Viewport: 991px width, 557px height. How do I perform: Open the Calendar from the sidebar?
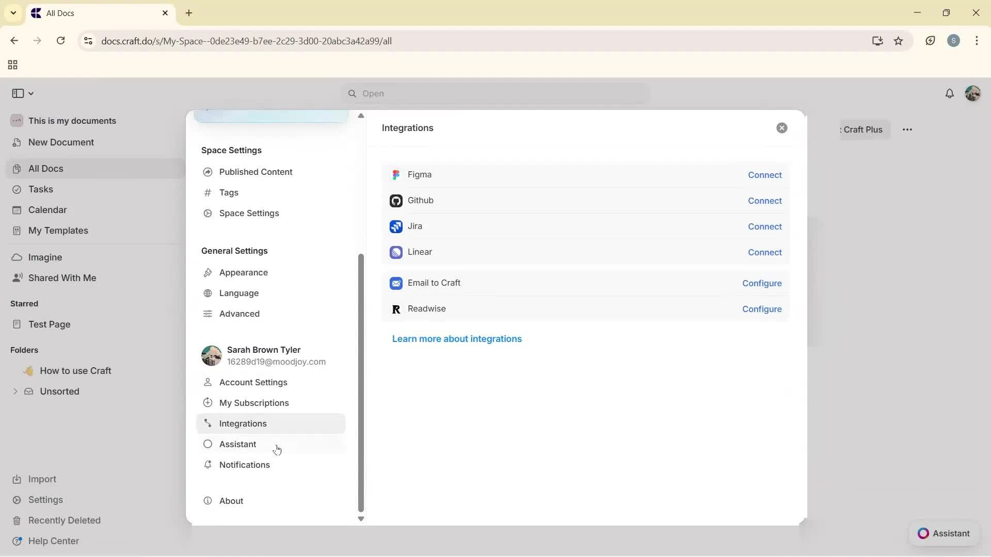[46, 210]
